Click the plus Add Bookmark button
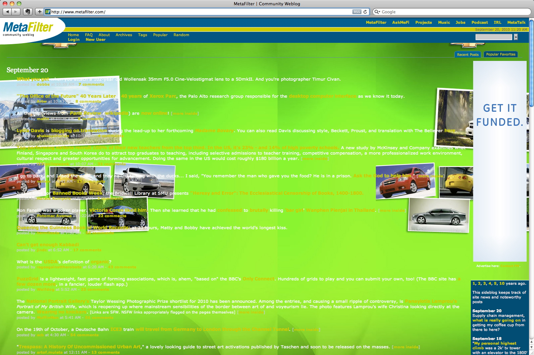Viewport: 534px width, 355px height. 39,12
